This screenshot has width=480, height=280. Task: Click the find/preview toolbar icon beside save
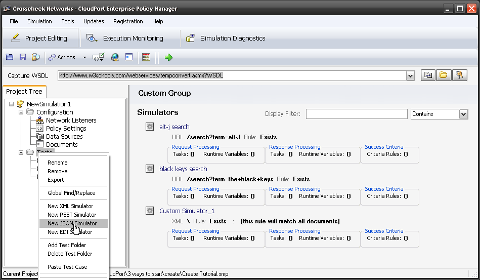[x=36, y=57]
